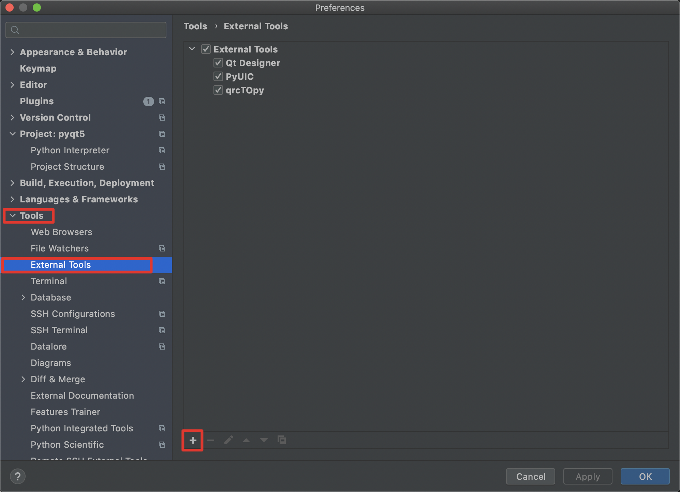This screenshot has width=680, height=492.
Task: Click the Cancel button
Action: [531, 476]
